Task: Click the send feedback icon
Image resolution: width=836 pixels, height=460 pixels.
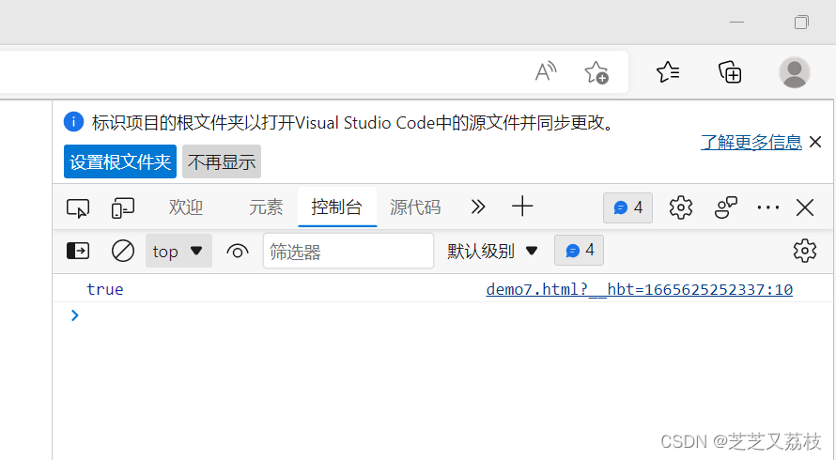Action: pos(726,207)
